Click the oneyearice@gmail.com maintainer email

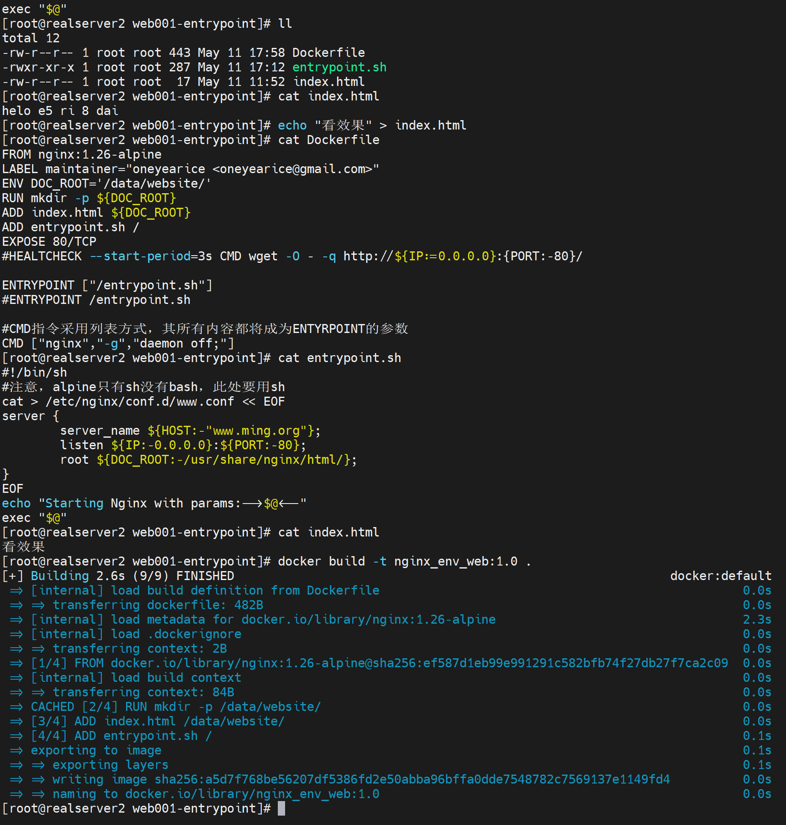(x=295, y=169)
